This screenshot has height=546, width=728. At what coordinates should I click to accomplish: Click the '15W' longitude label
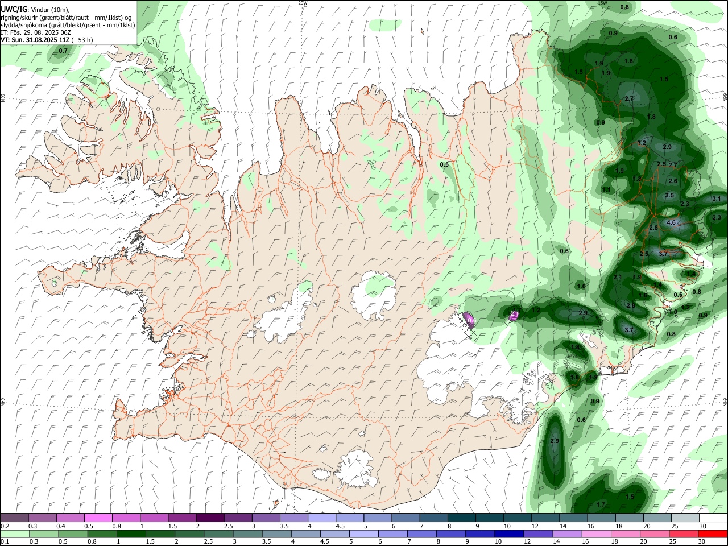[x=602, y=3]
